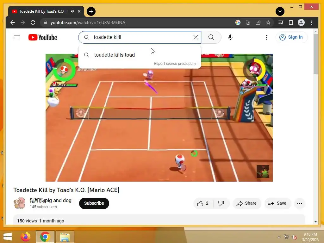Open Chrome profile avatar
The width and height of the screenshot is (324, 243).
coord(301,22)
